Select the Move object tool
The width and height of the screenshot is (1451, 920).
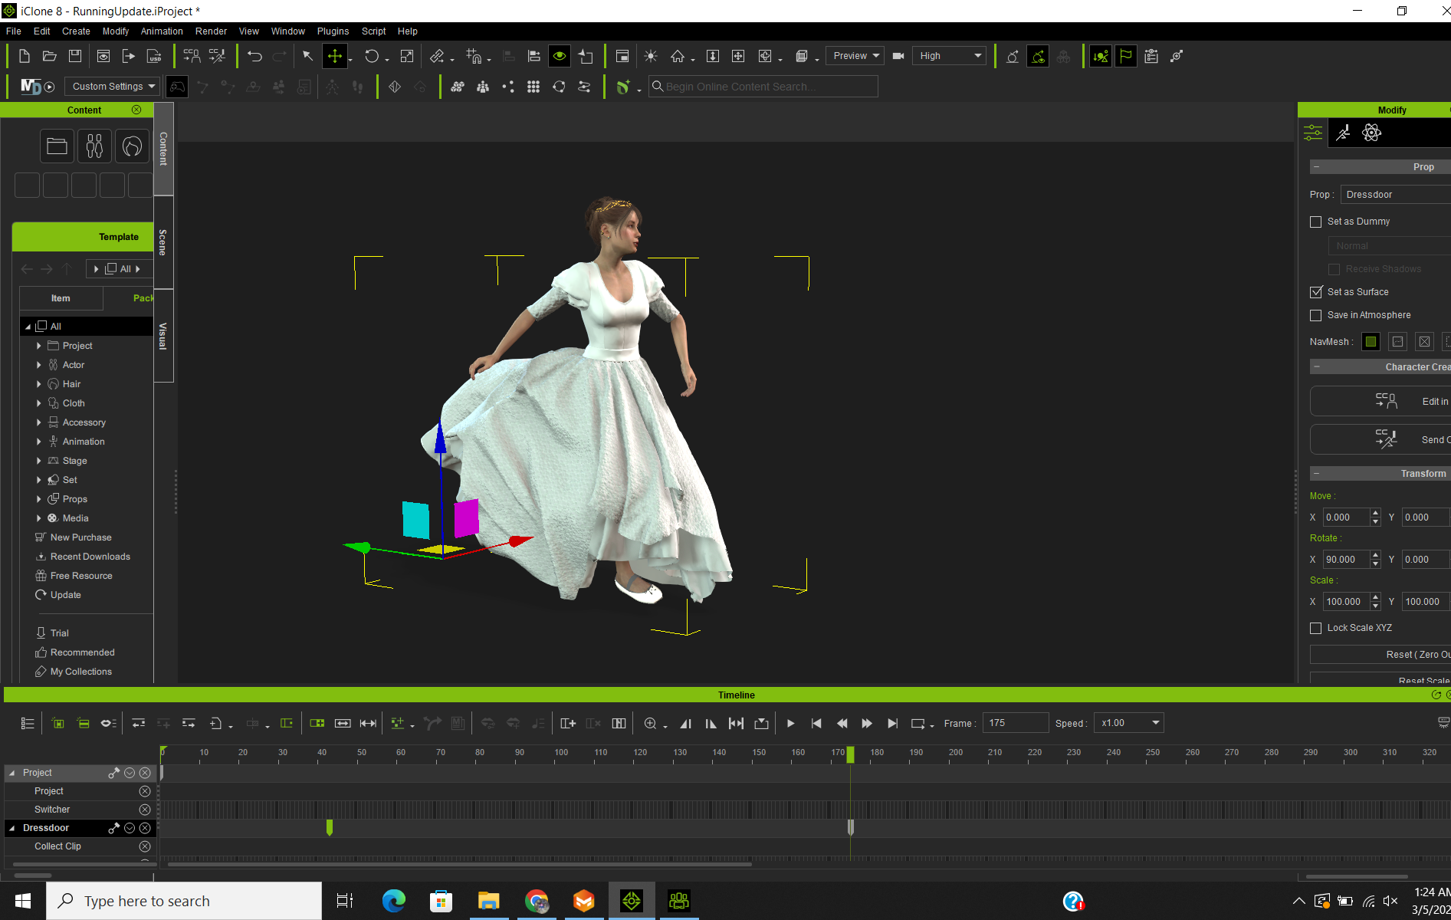click(334, 56)
